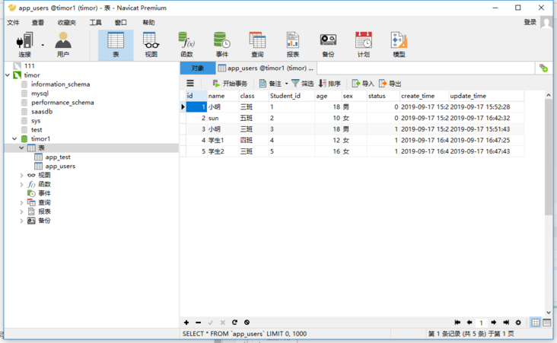
Task: Open the 报表 (Report) toolbar icon
Action: [293, 45]
